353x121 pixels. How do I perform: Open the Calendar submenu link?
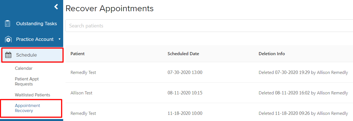(24, 68)
